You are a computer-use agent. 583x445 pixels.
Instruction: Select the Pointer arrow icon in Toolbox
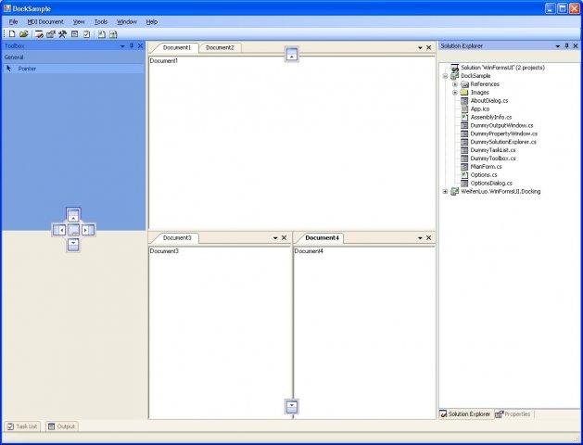(x=9, y=69)
